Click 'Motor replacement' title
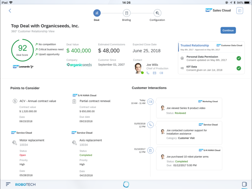 (x=32, y=140)
